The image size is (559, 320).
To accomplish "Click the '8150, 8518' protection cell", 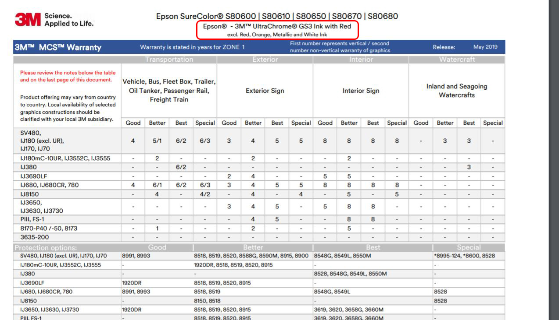I will [x=208, y=301].
